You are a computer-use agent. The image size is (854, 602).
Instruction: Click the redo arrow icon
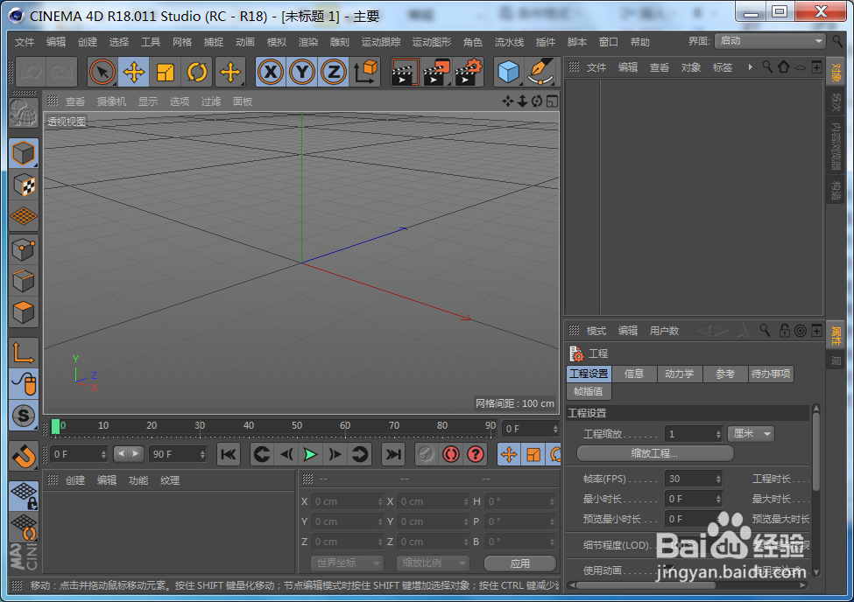[x=61, y=72]
